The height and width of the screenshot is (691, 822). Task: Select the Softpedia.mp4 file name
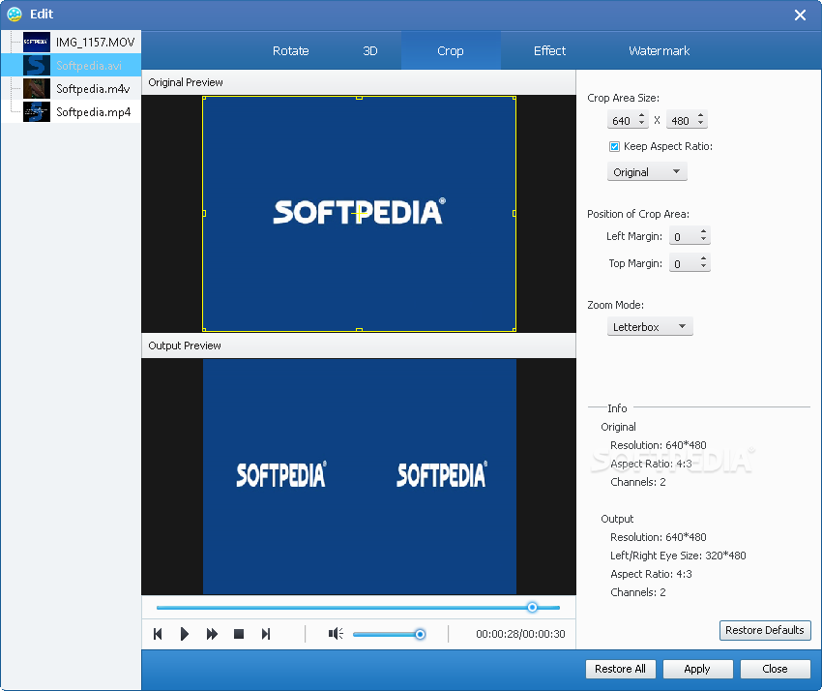pyautogui.click(x=93, y=111)
